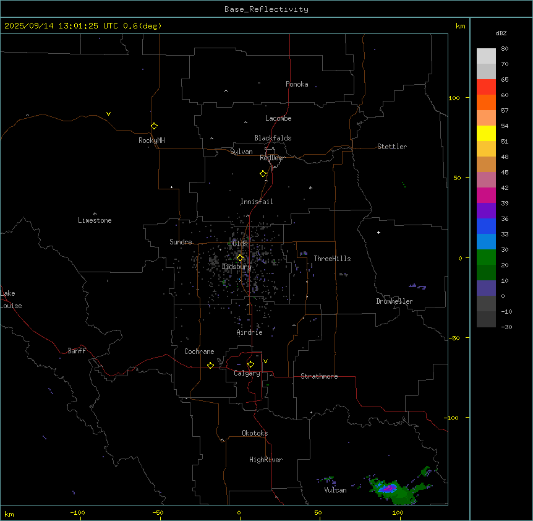
Task: Click the Okotoks city label
Action: click(255, 433)
